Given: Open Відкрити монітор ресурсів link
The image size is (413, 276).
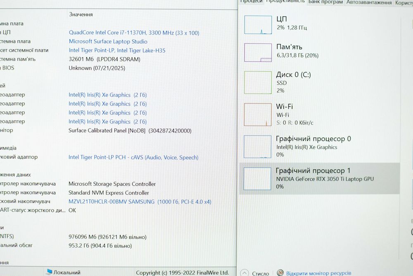Looking at the screenshot, I should tap(319, 274).
